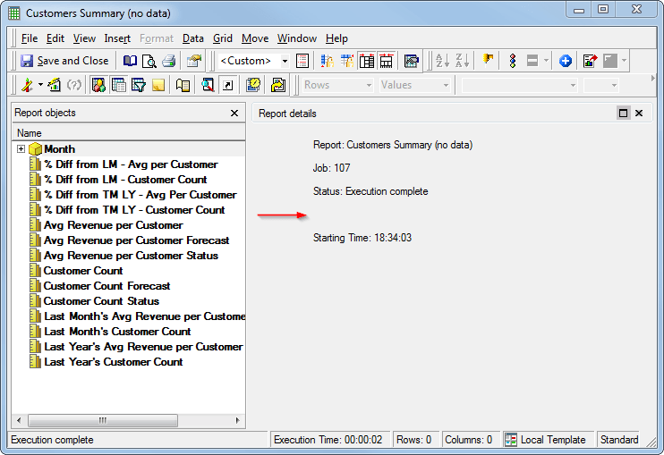664x455 pixels.
Task: Select the Customer Count Forecast metric
Action: point(106,286)
